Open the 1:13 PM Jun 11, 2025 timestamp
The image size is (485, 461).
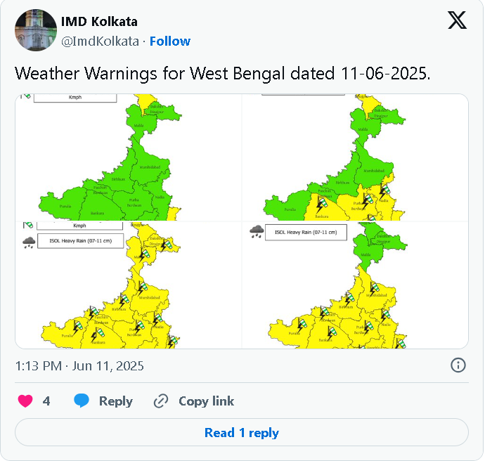[x=79, y=365]
